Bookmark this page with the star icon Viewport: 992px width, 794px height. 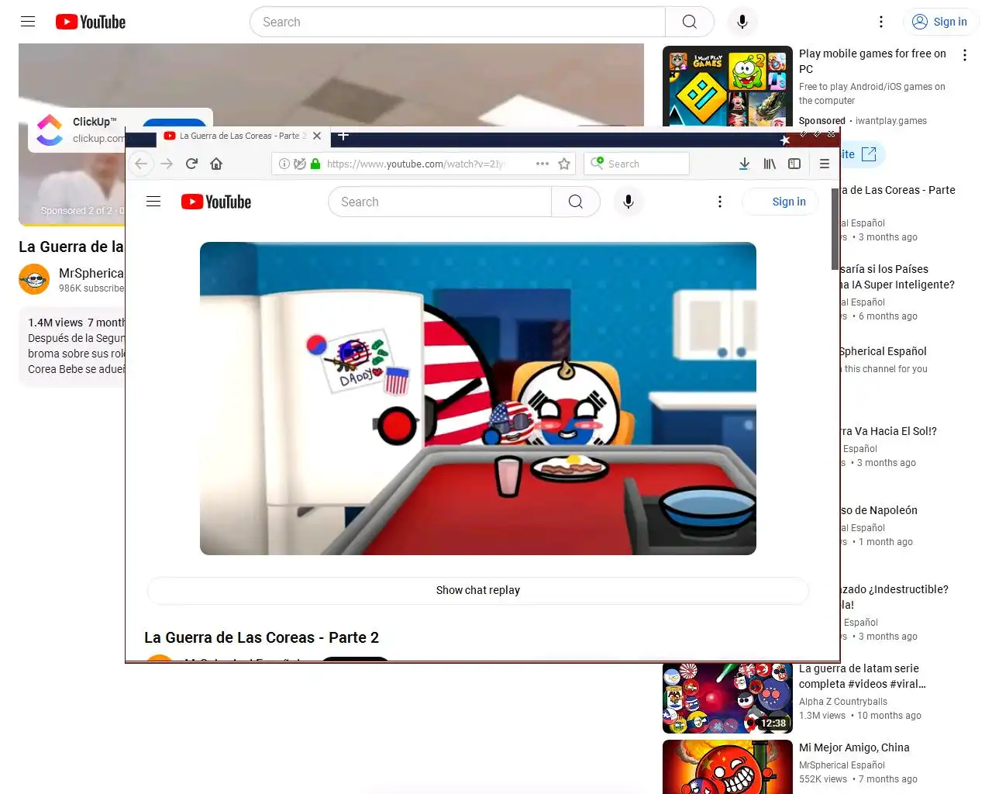click(564, 164)
